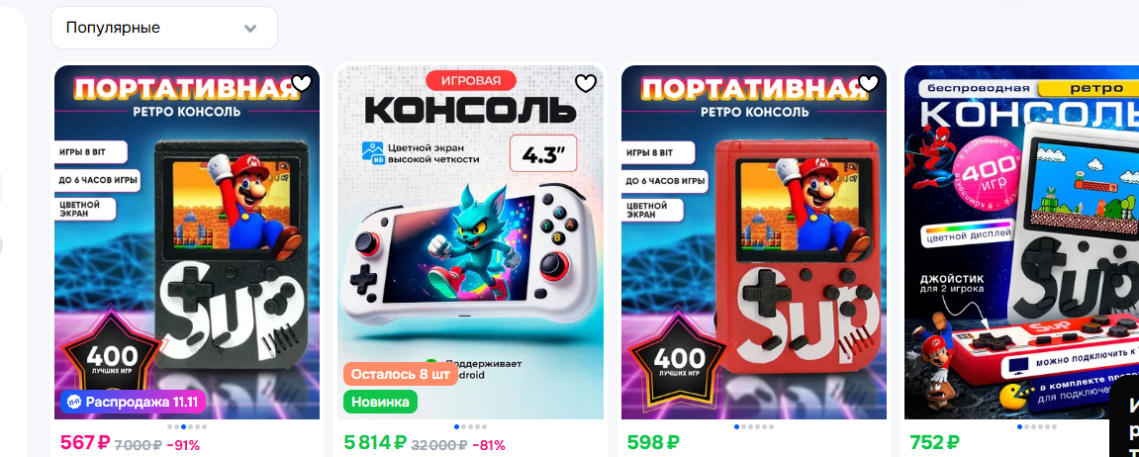Click the 567 ₽ price

point(84,442)
